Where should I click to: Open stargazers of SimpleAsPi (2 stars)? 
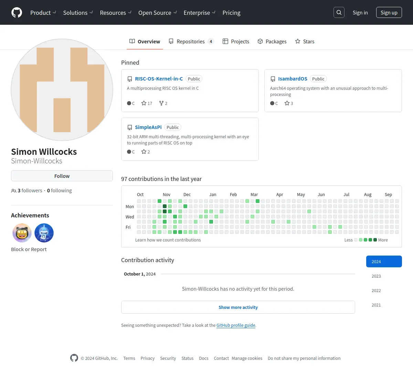click(146, 152)
